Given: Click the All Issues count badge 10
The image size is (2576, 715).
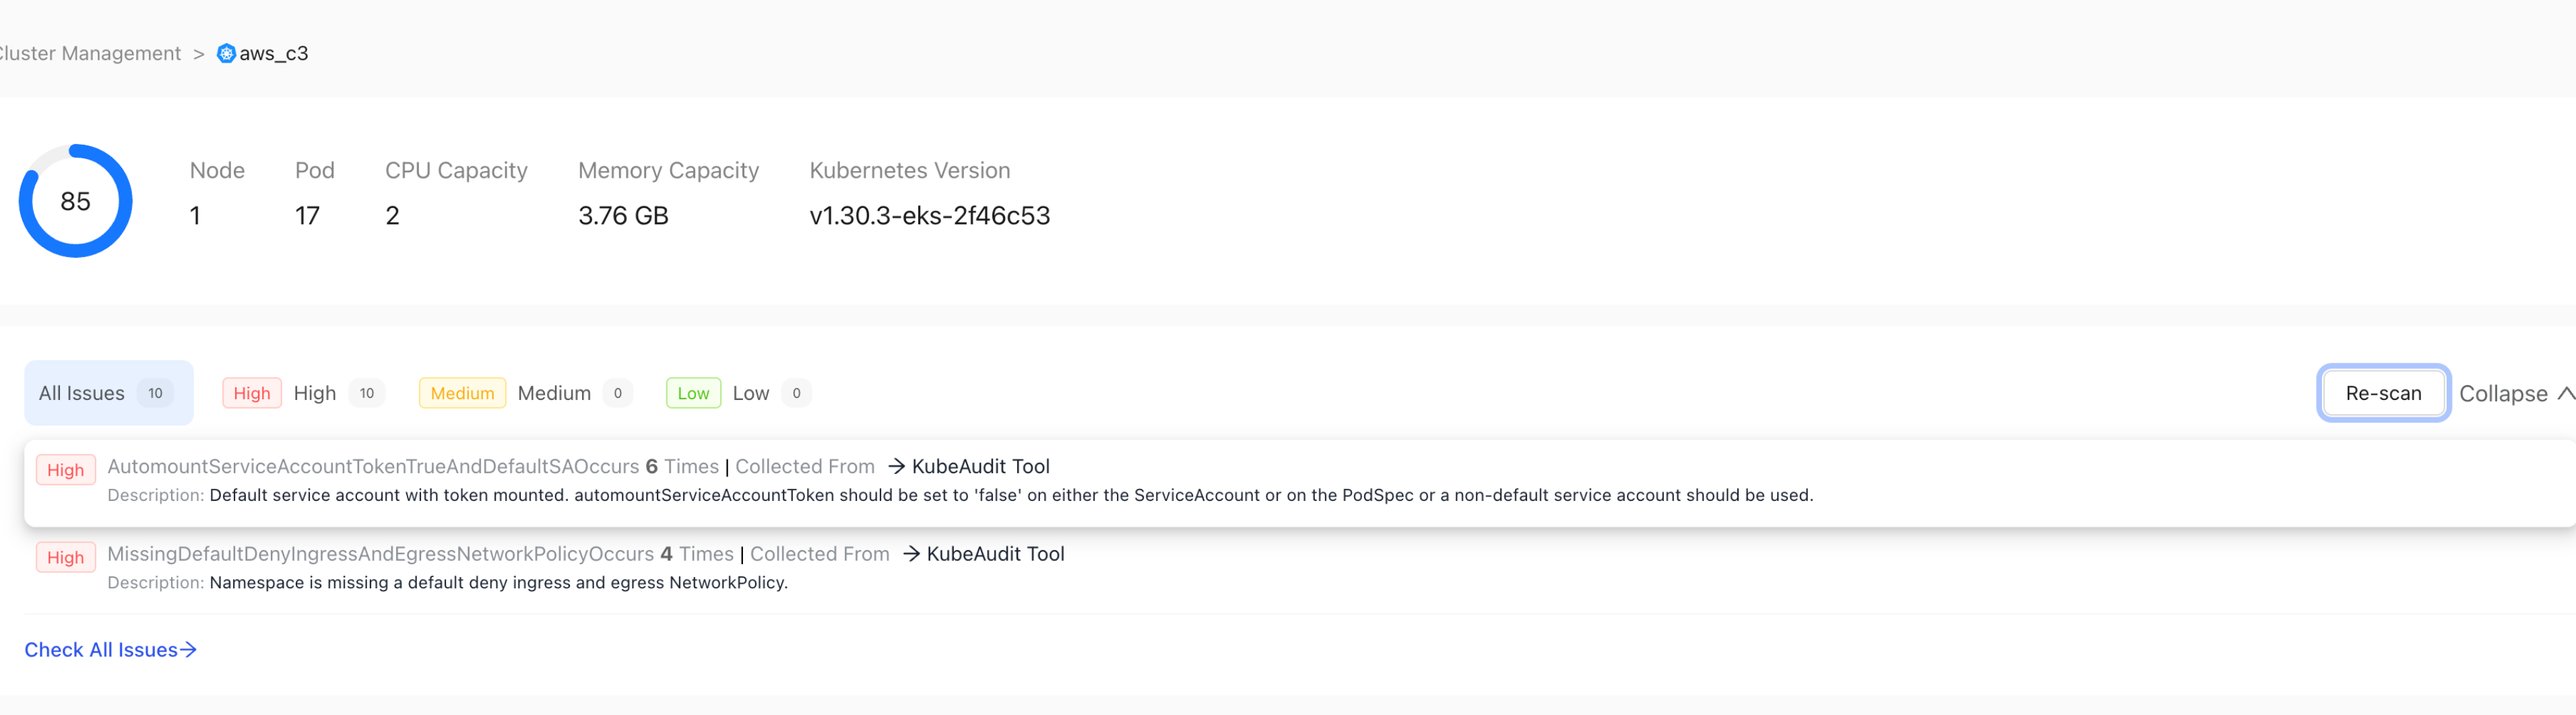Looking at the screenshot, I should pyautogui.click(x=155, y=393).
